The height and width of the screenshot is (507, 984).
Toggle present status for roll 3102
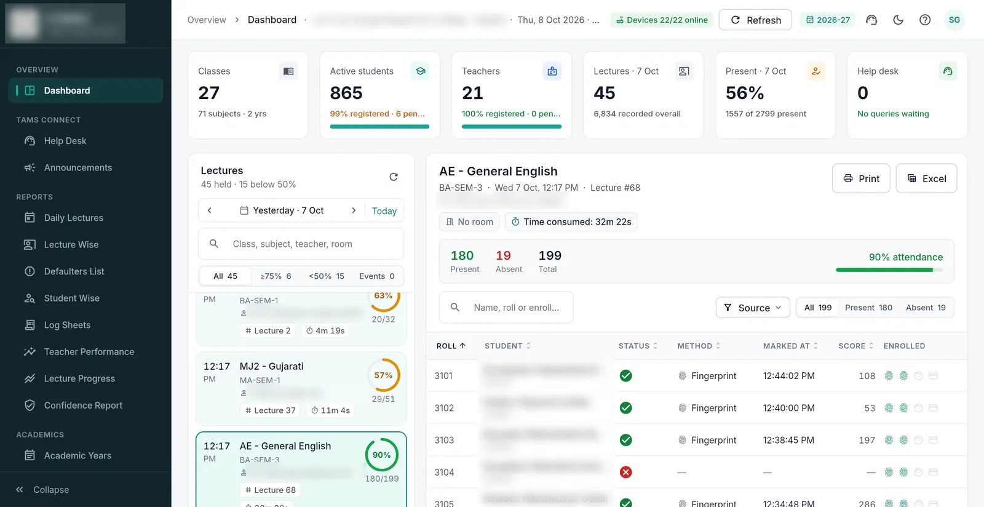tap(626, 408)
